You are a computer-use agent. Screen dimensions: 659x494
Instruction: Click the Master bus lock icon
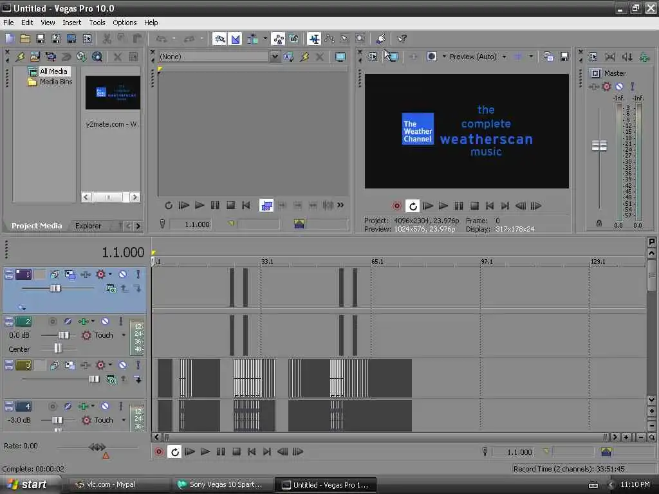click(x=599, y=223)
